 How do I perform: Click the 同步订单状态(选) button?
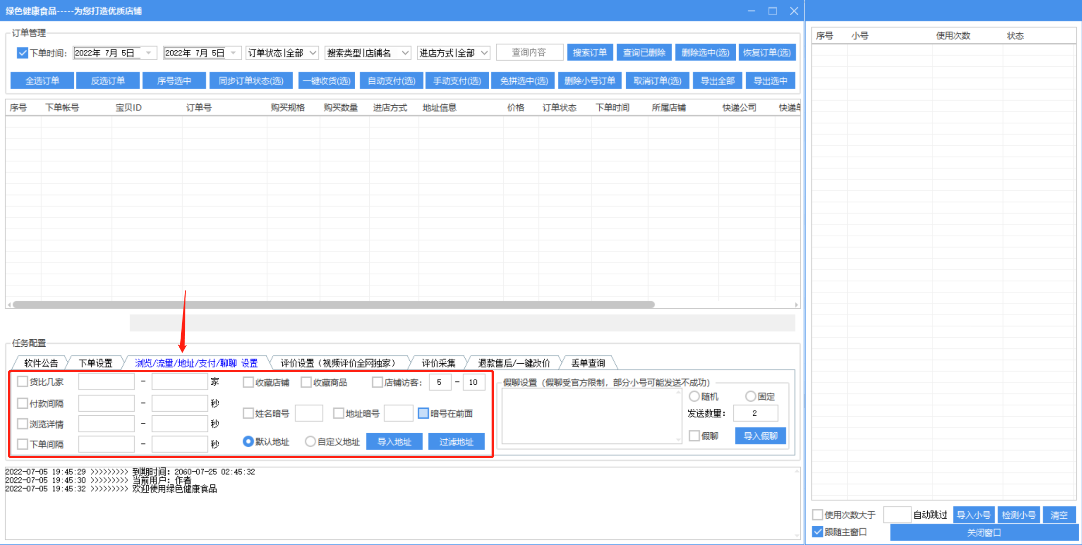tap(251, 81)
